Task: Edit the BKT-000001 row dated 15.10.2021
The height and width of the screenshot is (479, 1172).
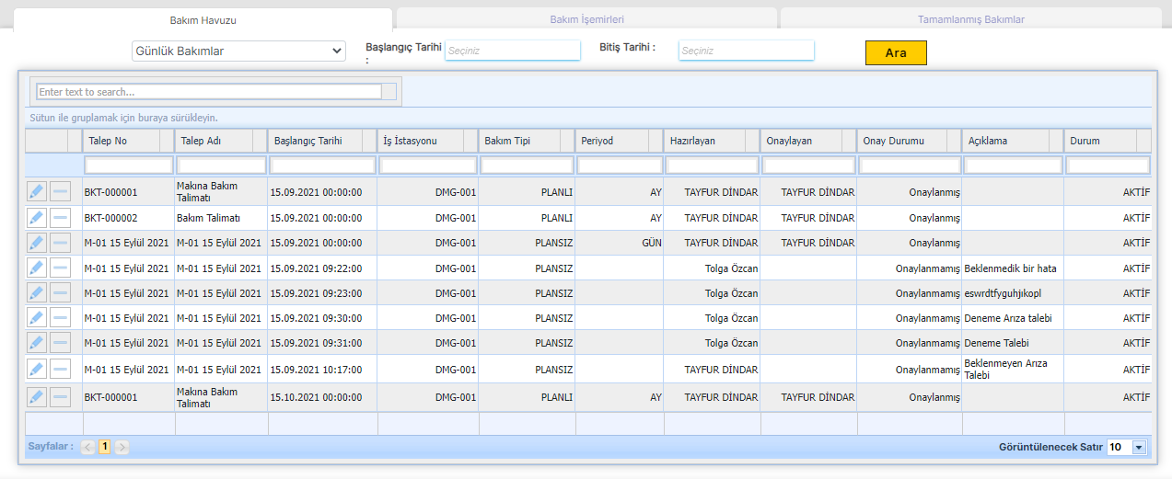Action: pyautogui.click(x=36, y=398)
